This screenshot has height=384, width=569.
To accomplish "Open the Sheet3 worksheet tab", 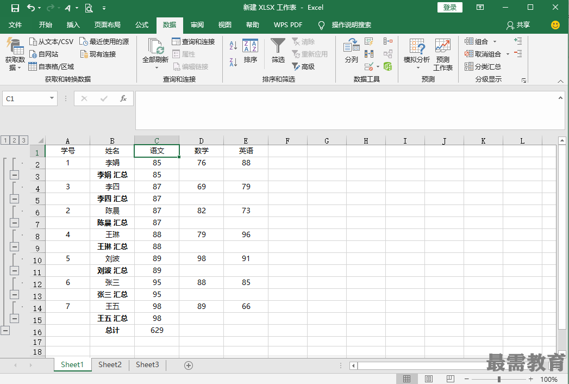I will pos(147,365).
